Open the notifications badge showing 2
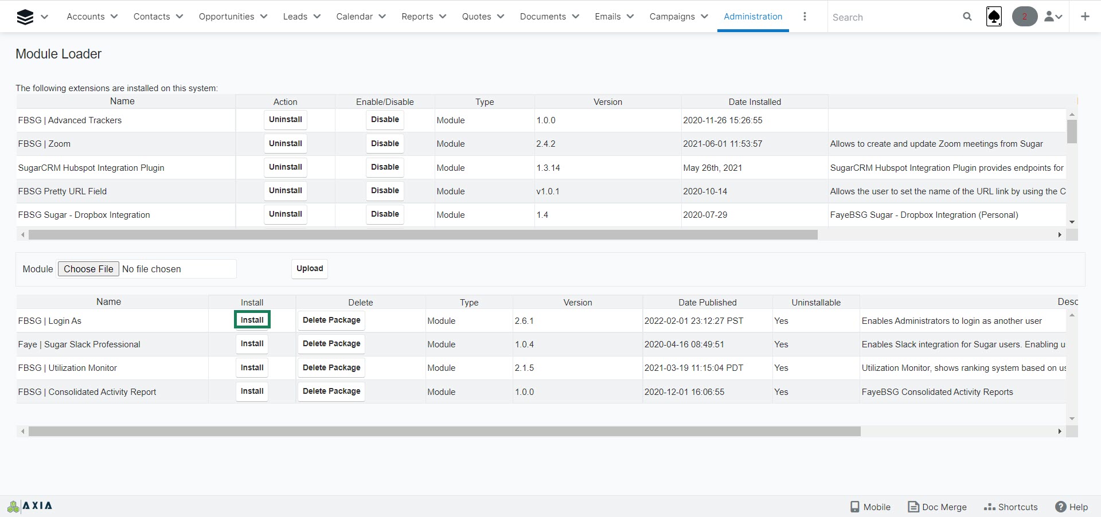Image resolution: width=1101 pixels, height=517 pixels. [x=1024, y=17]
